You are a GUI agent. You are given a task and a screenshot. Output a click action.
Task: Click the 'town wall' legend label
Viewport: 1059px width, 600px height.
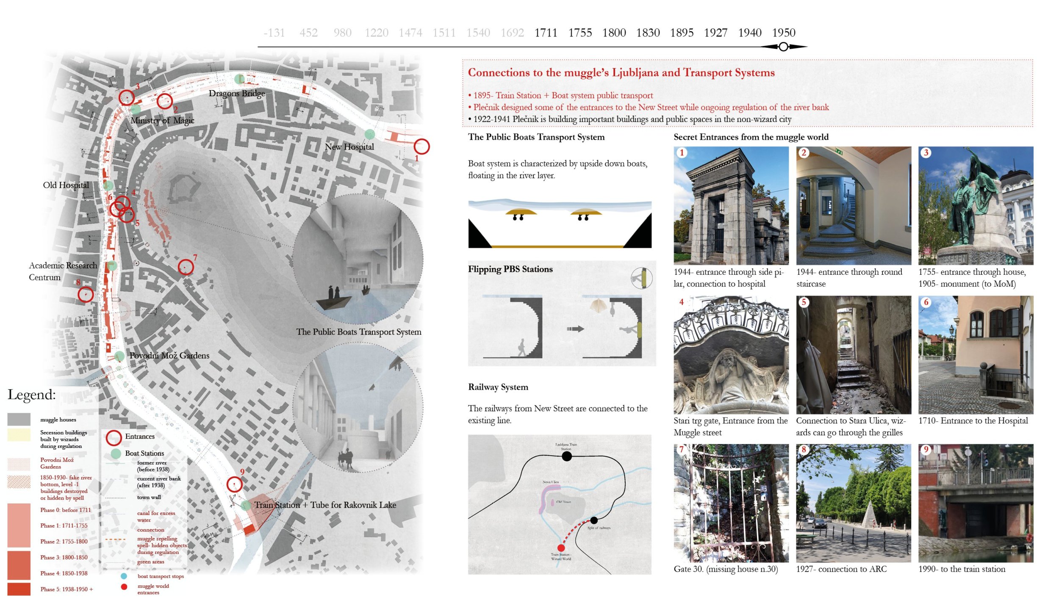point(149,497)
